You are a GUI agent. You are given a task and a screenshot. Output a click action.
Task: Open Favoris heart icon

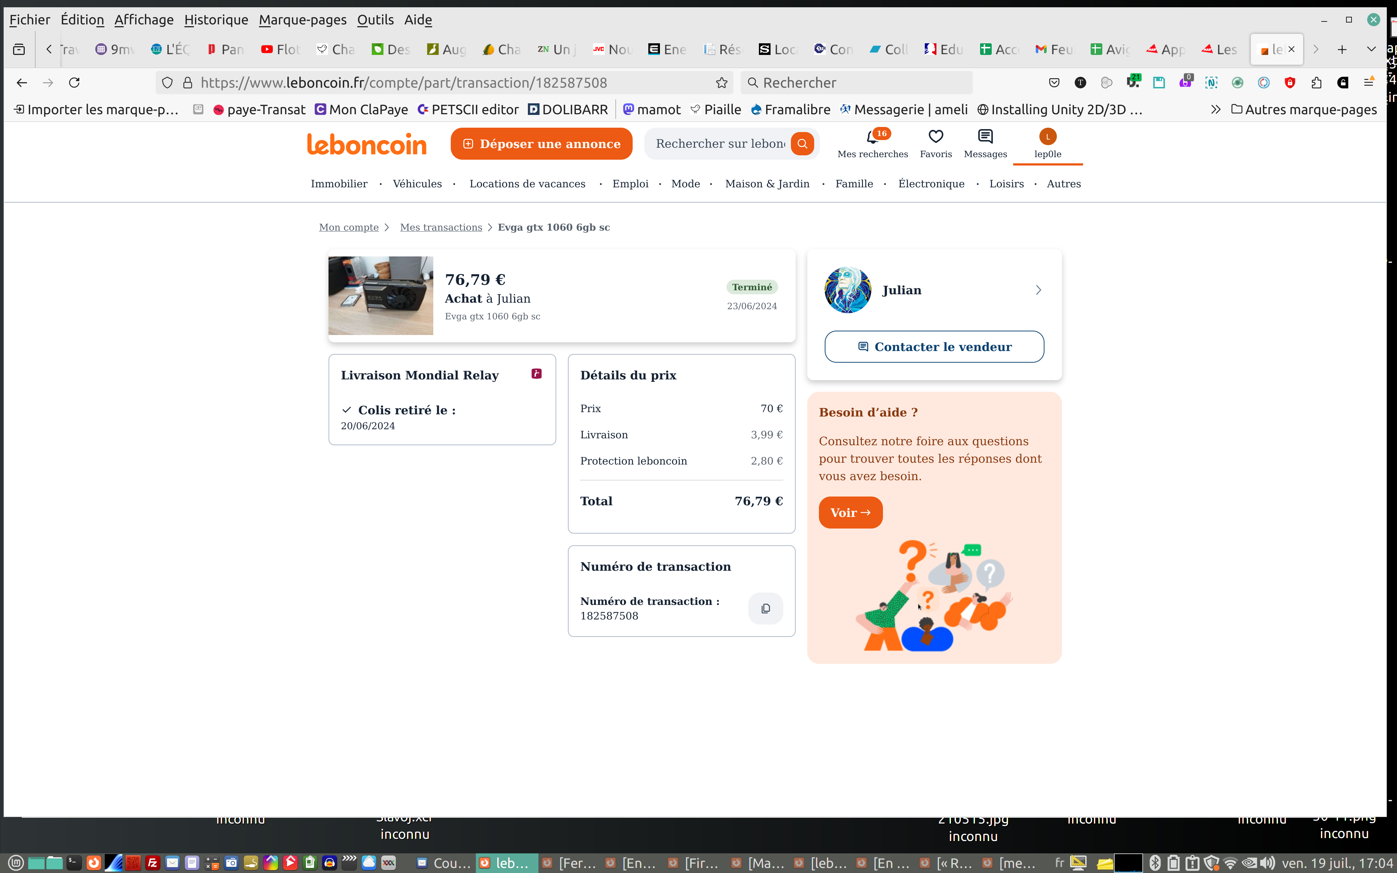click(x=935, y=137)
